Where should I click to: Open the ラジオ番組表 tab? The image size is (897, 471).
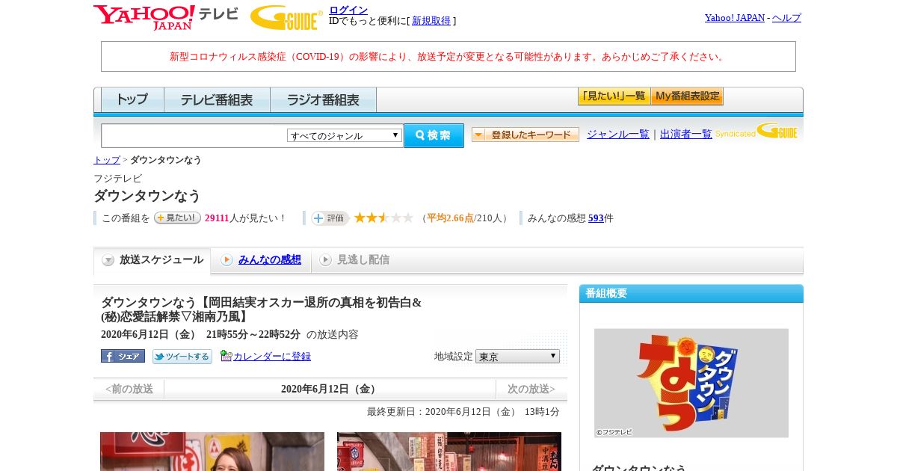[x=323, y=99]
